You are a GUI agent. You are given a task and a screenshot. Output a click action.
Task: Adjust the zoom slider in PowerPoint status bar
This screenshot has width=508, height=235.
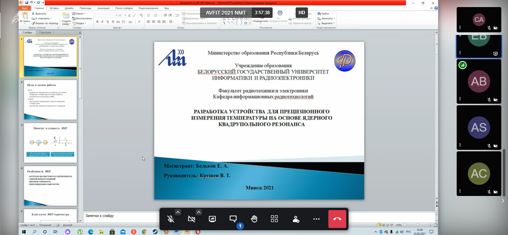pyautogui.click(x=418, y=225)
